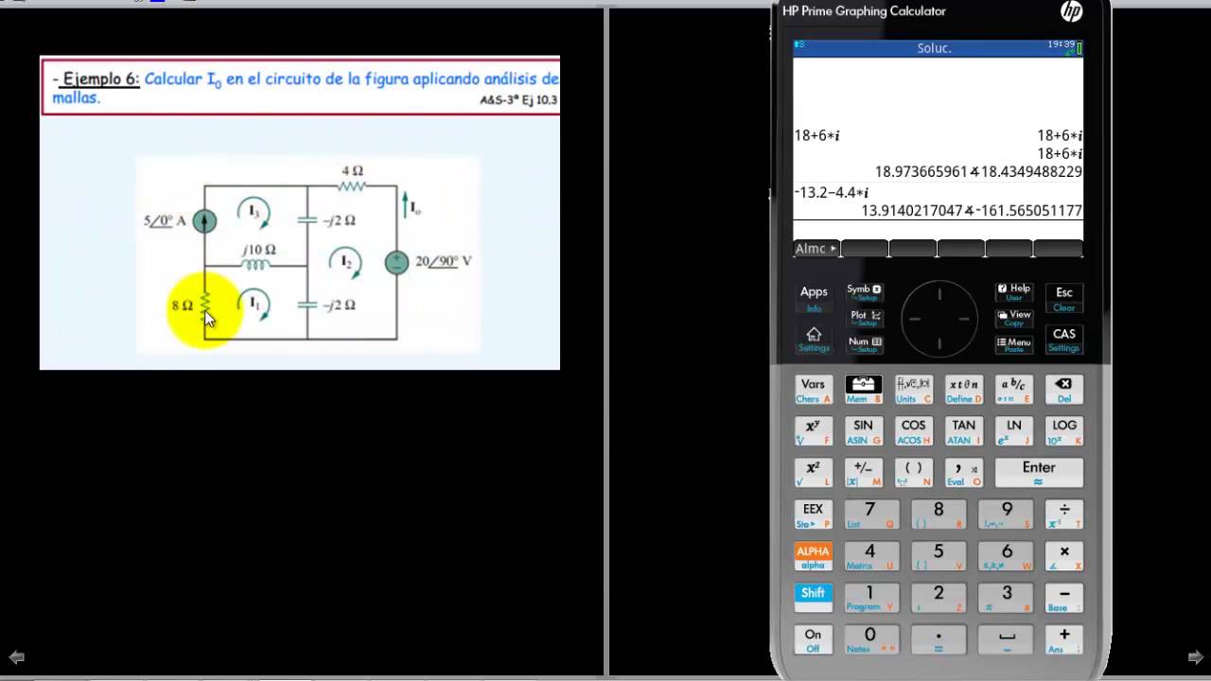
Task: Tap the LN key
Action: click(x=1013, y=431)
